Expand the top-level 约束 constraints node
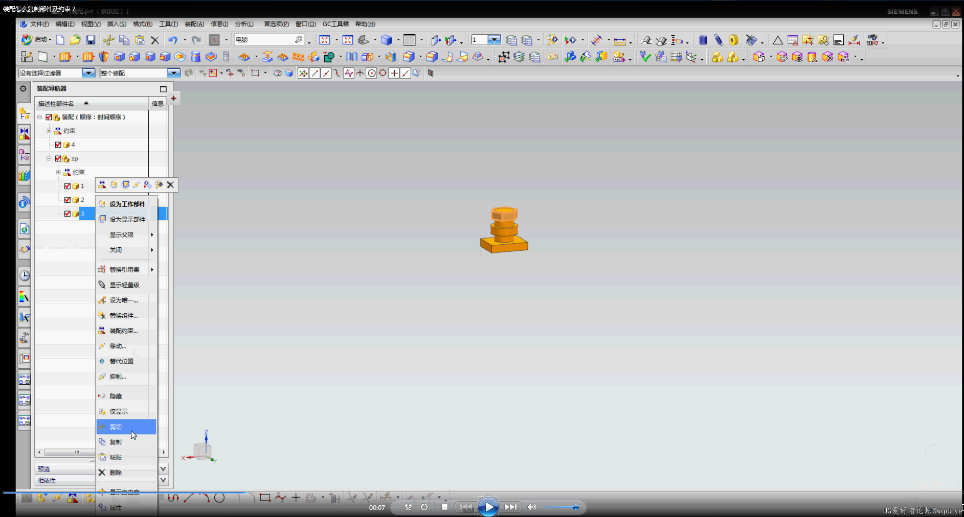The image size is (964, 517). point(49,131)
